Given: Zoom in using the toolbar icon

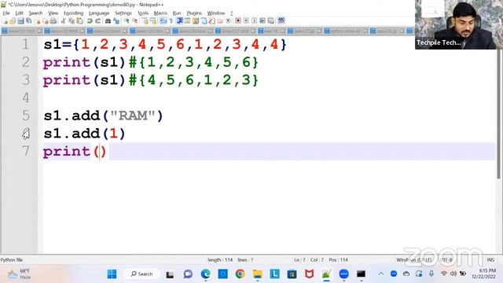Looking at the screenshot, I should click(127, 21).
